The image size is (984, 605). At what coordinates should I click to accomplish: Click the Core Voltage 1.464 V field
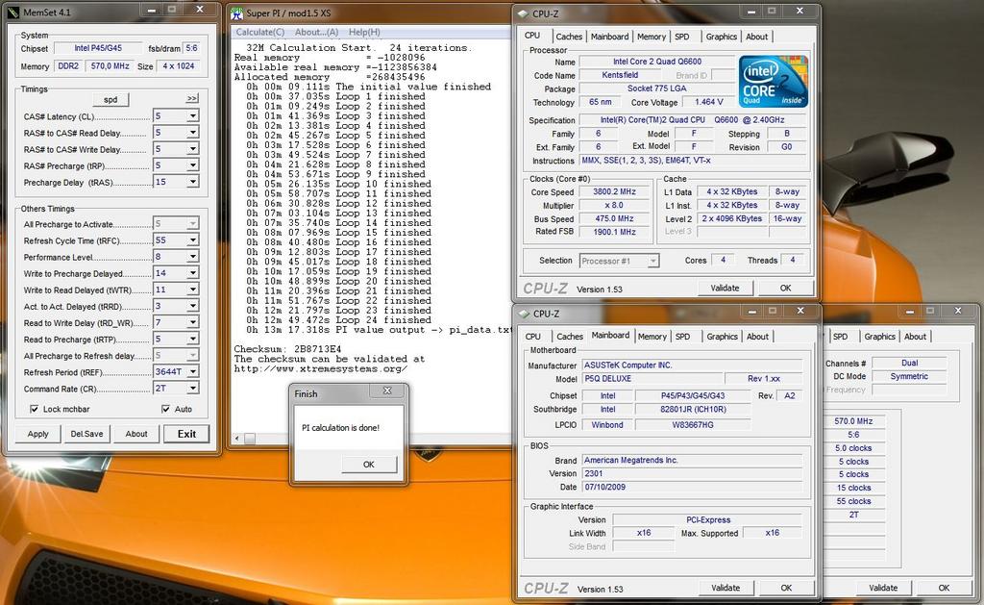(x=708, y=102)
